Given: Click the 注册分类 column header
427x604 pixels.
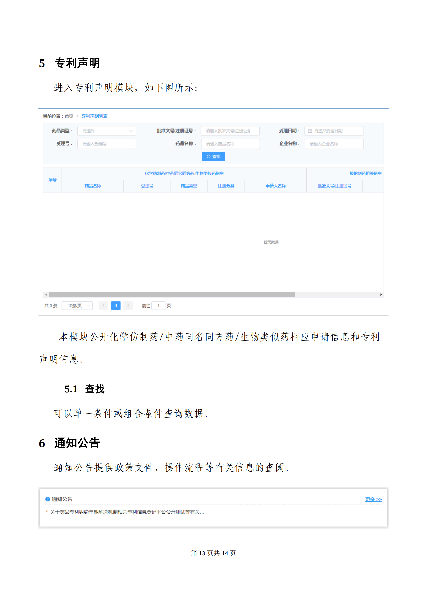Looking at the screenshot, I should (x=226, y=186).
